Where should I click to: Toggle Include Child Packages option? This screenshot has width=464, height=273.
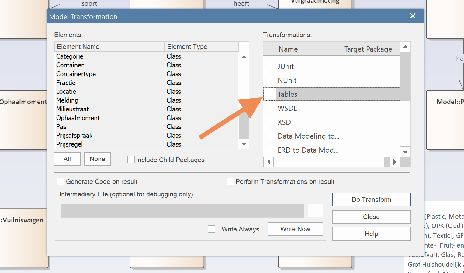coord(131,160)
